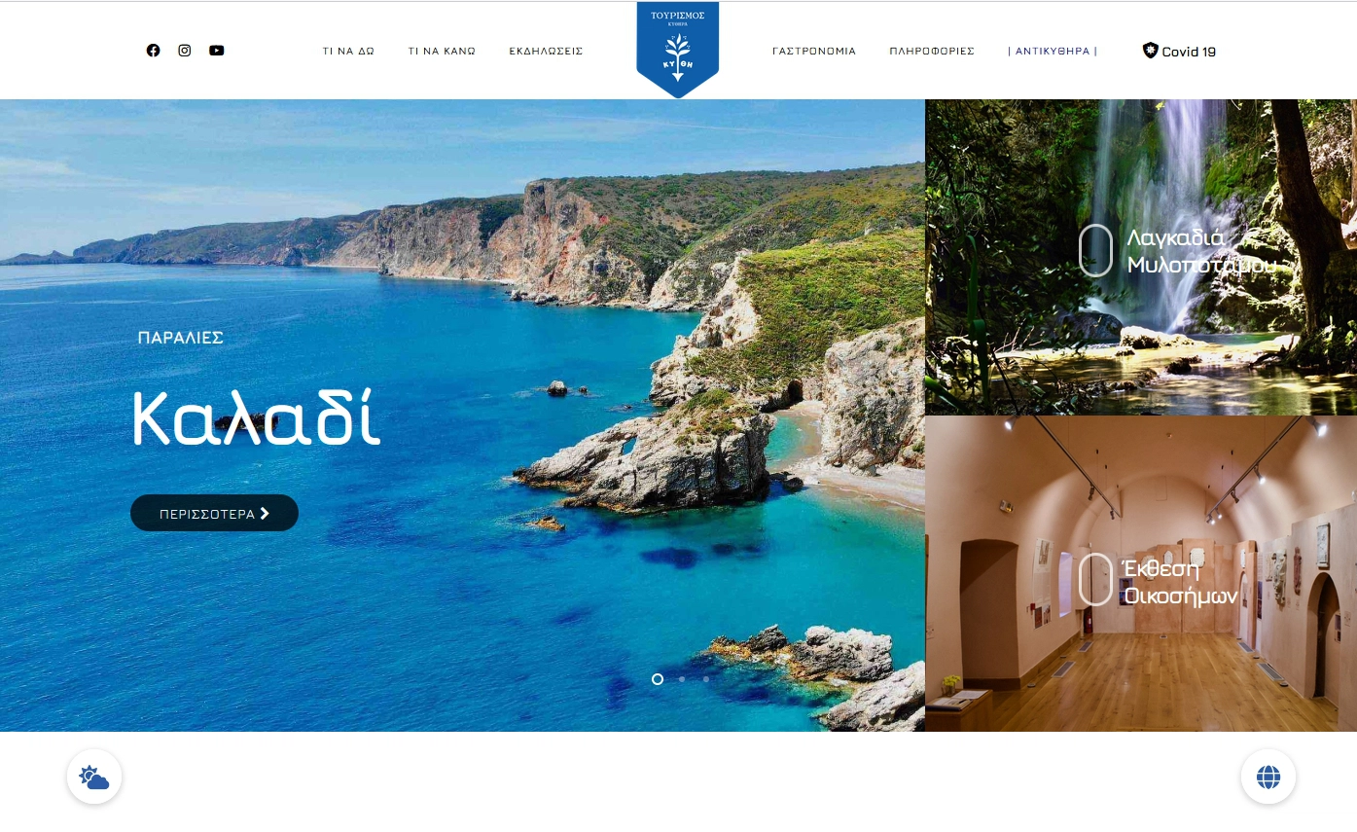
Task: Select the first active slider dot
Action: tap(658, 679)
